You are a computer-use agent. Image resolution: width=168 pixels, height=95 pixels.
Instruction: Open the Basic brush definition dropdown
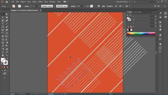pyautogui.click(x=69, y=6)
